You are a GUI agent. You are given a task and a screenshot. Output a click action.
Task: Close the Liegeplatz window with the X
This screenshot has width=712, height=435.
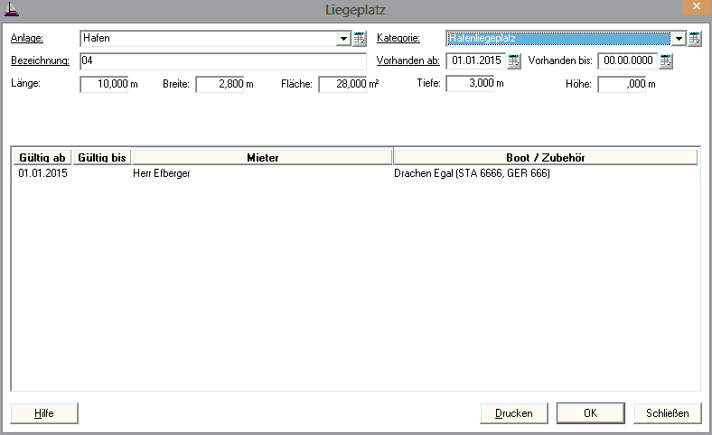(690, 7)
